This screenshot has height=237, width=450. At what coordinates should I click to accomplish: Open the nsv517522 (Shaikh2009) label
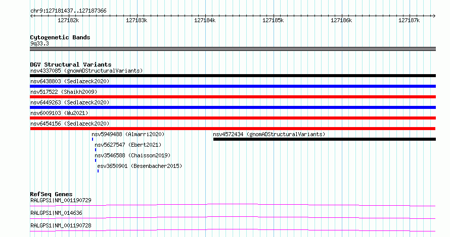[64, 92]
